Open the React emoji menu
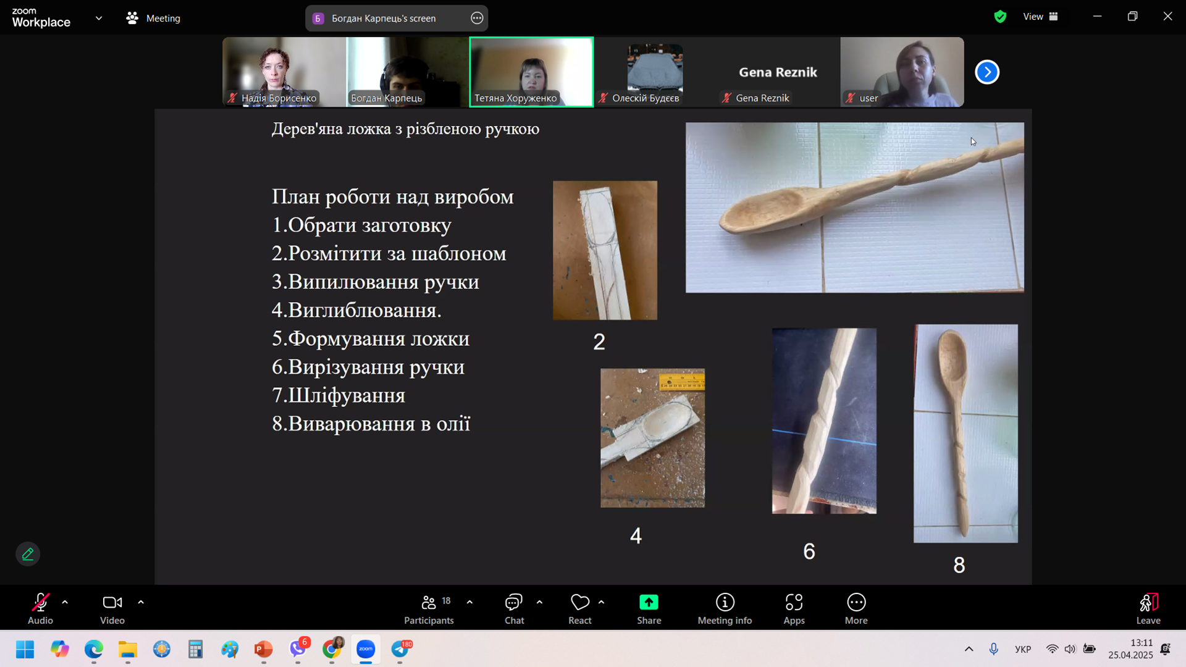 (x=579, y=608)
